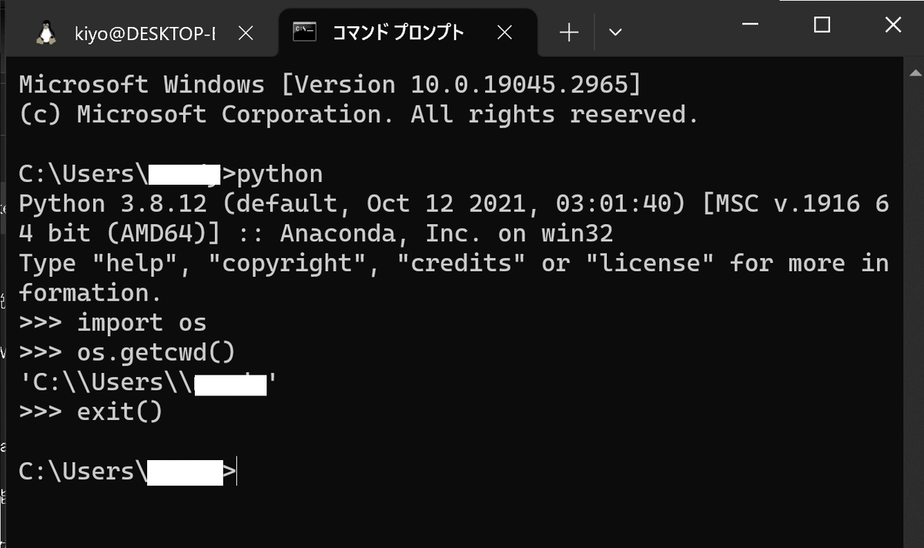The height and width of the screenshot is (548, 924).
Task: Click the last C:\Users\ prompt line
Action: pyautogui.click(x=128, y=472)
